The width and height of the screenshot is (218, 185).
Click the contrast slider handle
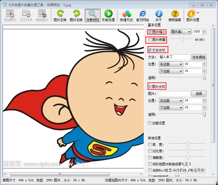coord(188,150)
